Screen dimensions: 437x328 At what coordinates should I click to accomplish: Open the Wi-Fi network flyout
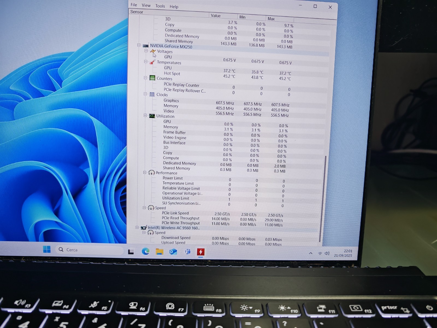320,254
